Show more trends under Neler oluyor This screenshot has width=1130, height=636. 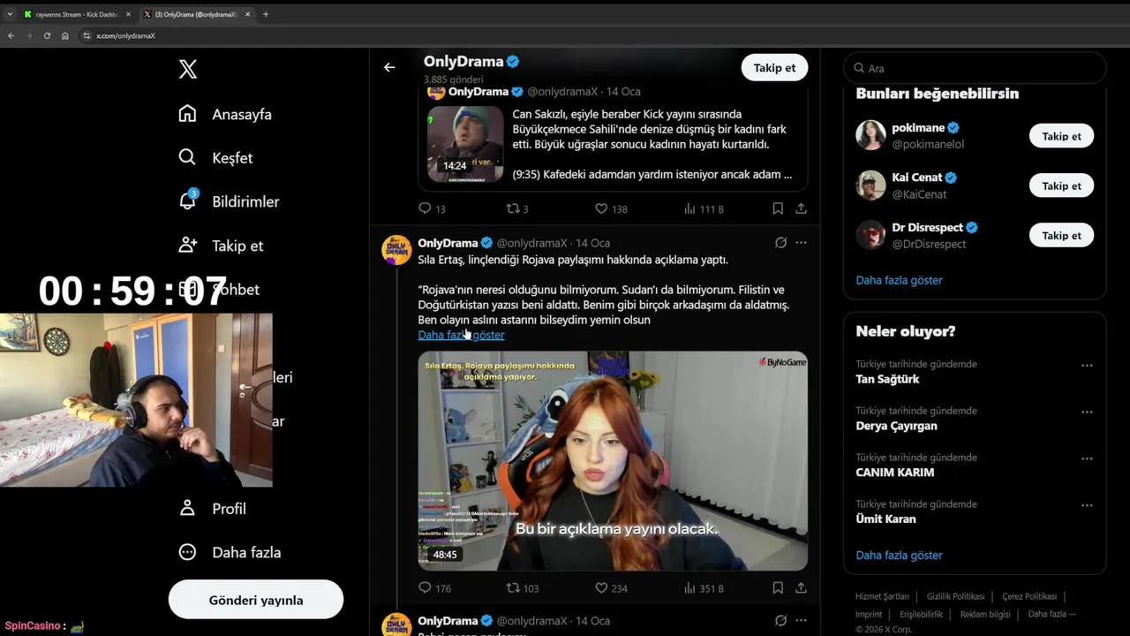(899, 555)
